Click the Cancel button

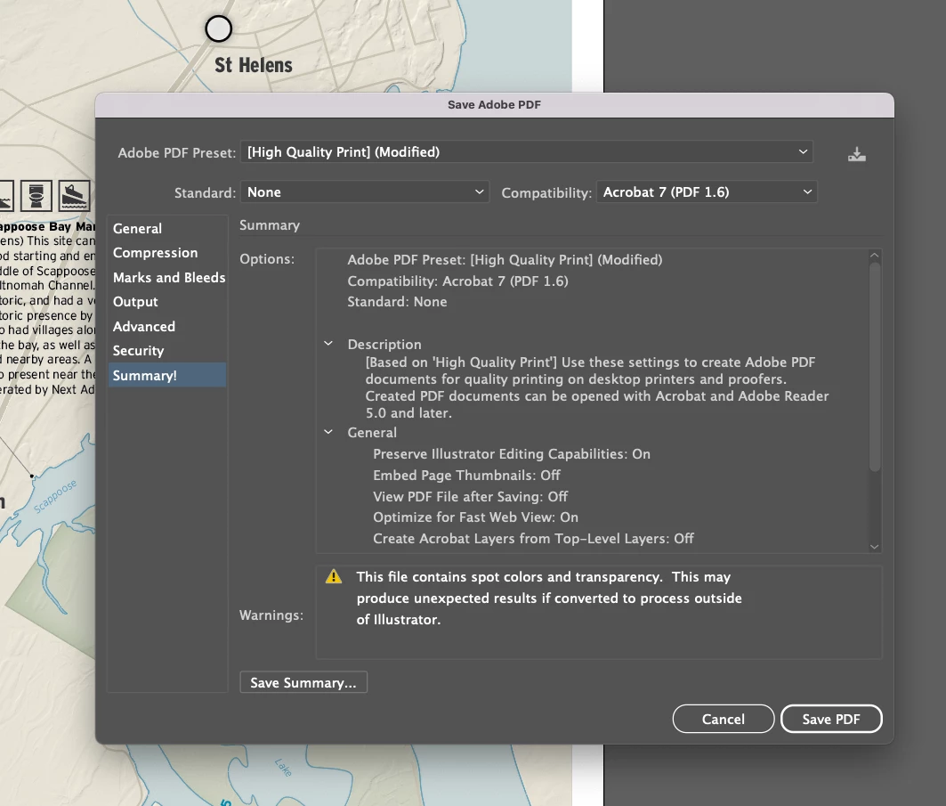724,719
